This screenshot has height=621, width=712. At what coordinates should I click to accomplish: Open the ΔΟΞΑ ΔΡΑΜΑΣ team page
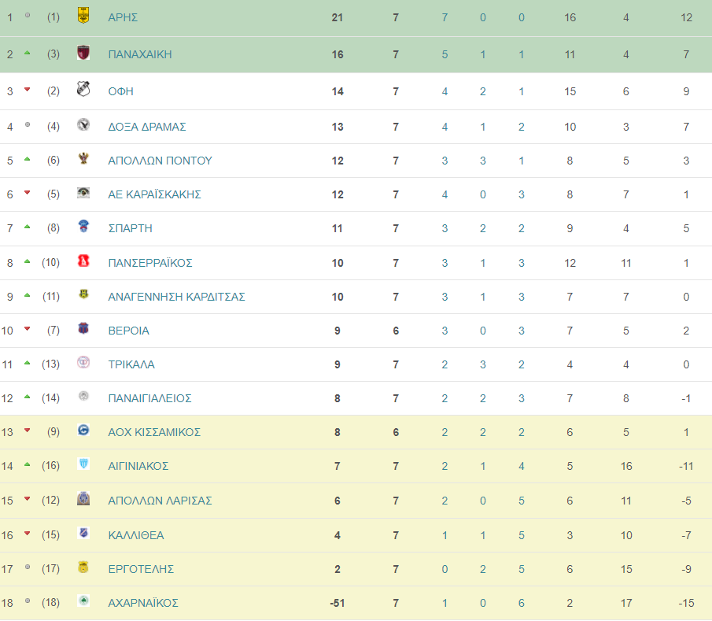(146, 127)
